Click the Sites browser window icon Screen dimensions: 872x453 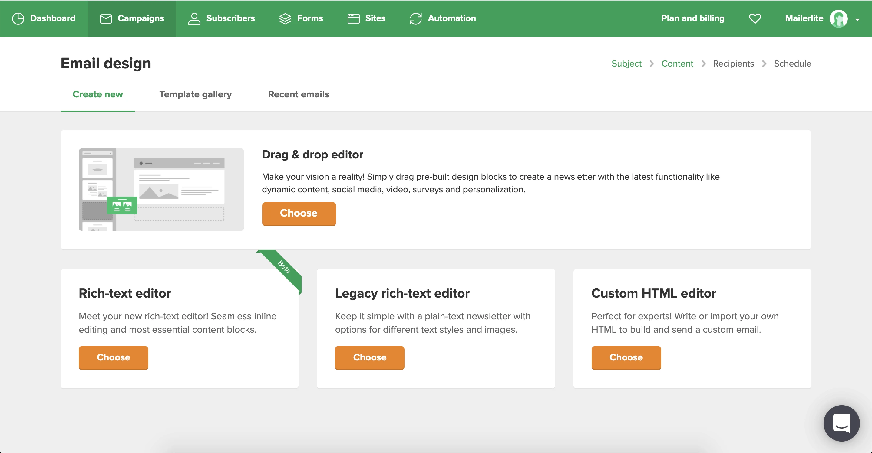click(353, 18)
